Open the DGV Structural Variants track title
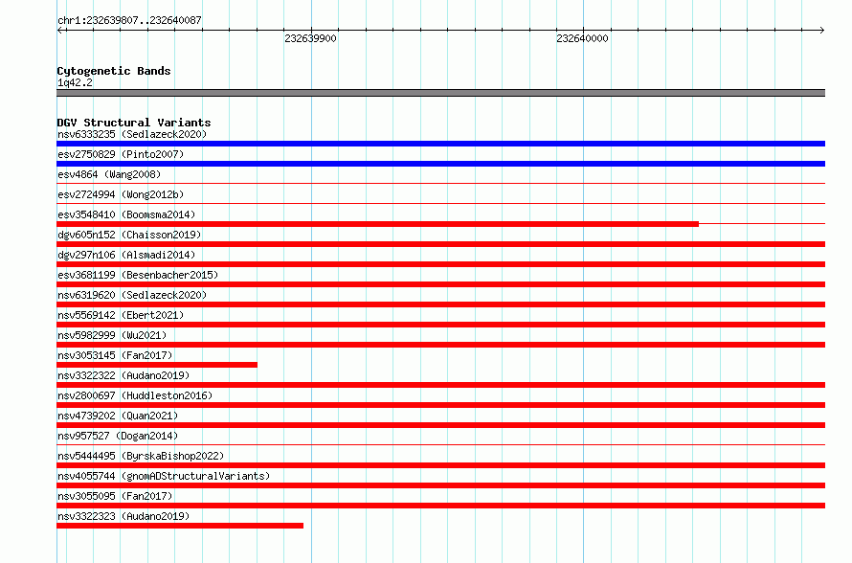 pyautogui.click(x=134, y=123)
